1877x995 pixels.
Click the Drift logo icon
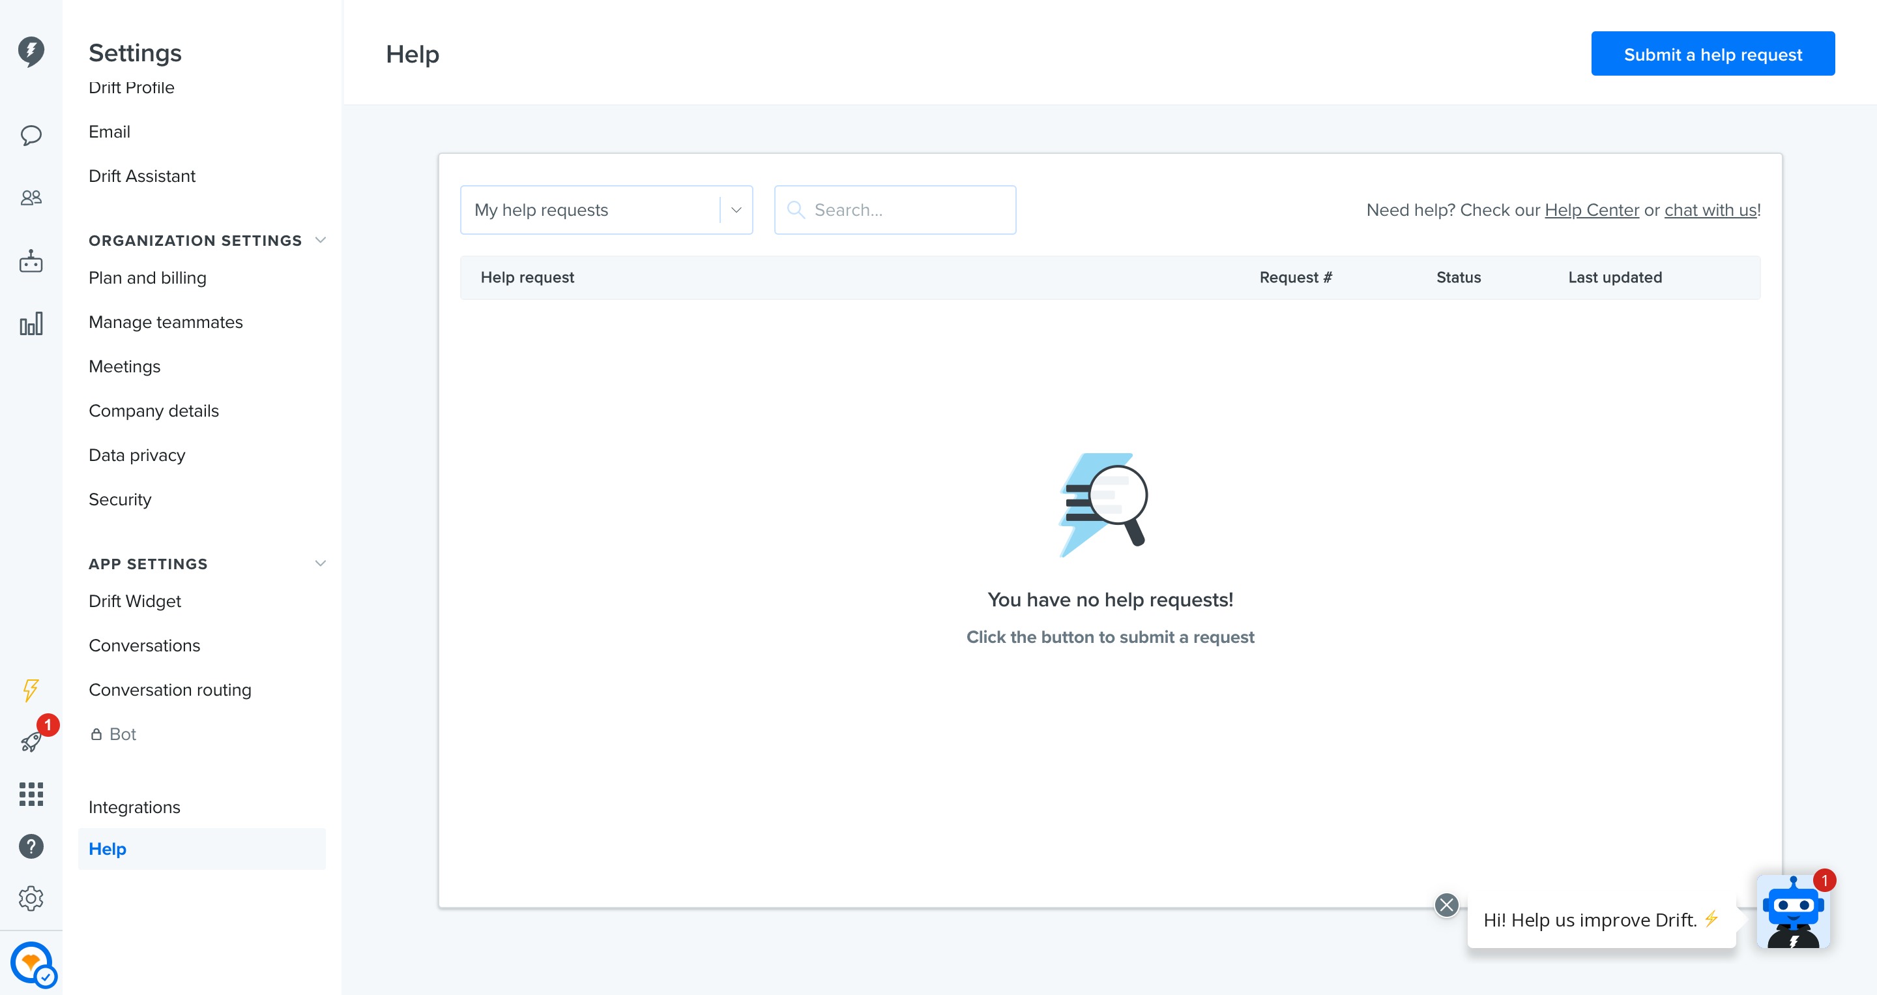(31, 52)
